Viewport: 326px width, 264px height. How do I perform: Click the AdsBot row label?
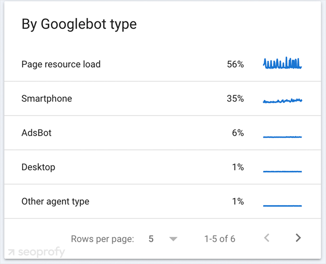pos(35,133)
